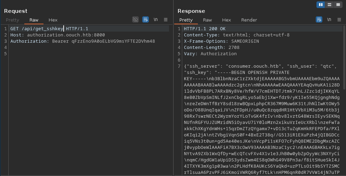The image size is (346, 176).
Task: Toggle line wrap icon in Response panel
Action: coord(319,19)
